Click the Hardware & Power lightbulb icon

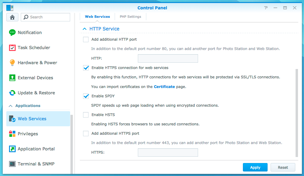[12, 63]
